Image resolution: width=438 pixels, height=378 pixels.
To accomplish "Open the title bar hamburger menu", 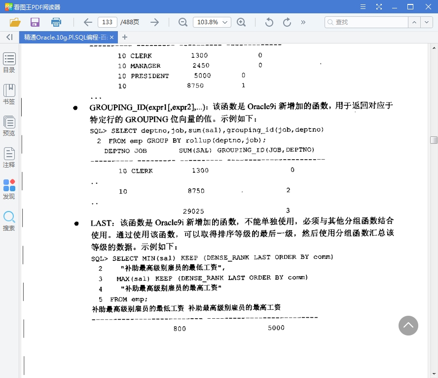I will tap(363, 7).
